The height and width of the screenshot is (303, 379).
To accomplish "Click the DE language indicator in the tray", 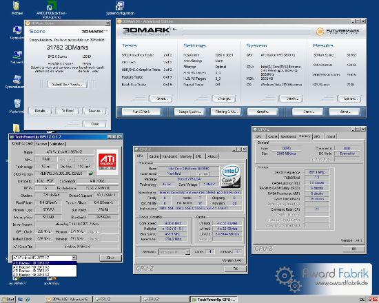I will (362, 300).
